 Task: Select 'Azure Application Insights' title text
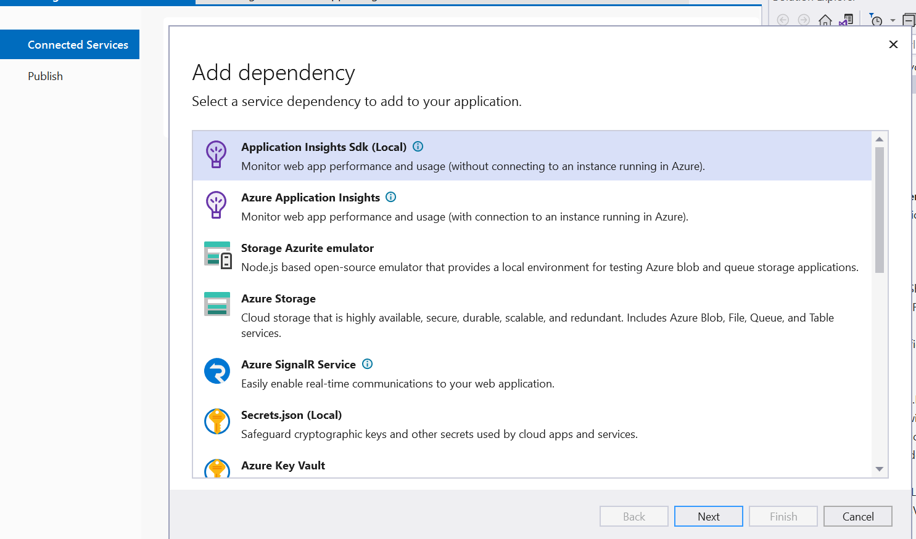tap(310, 197)
